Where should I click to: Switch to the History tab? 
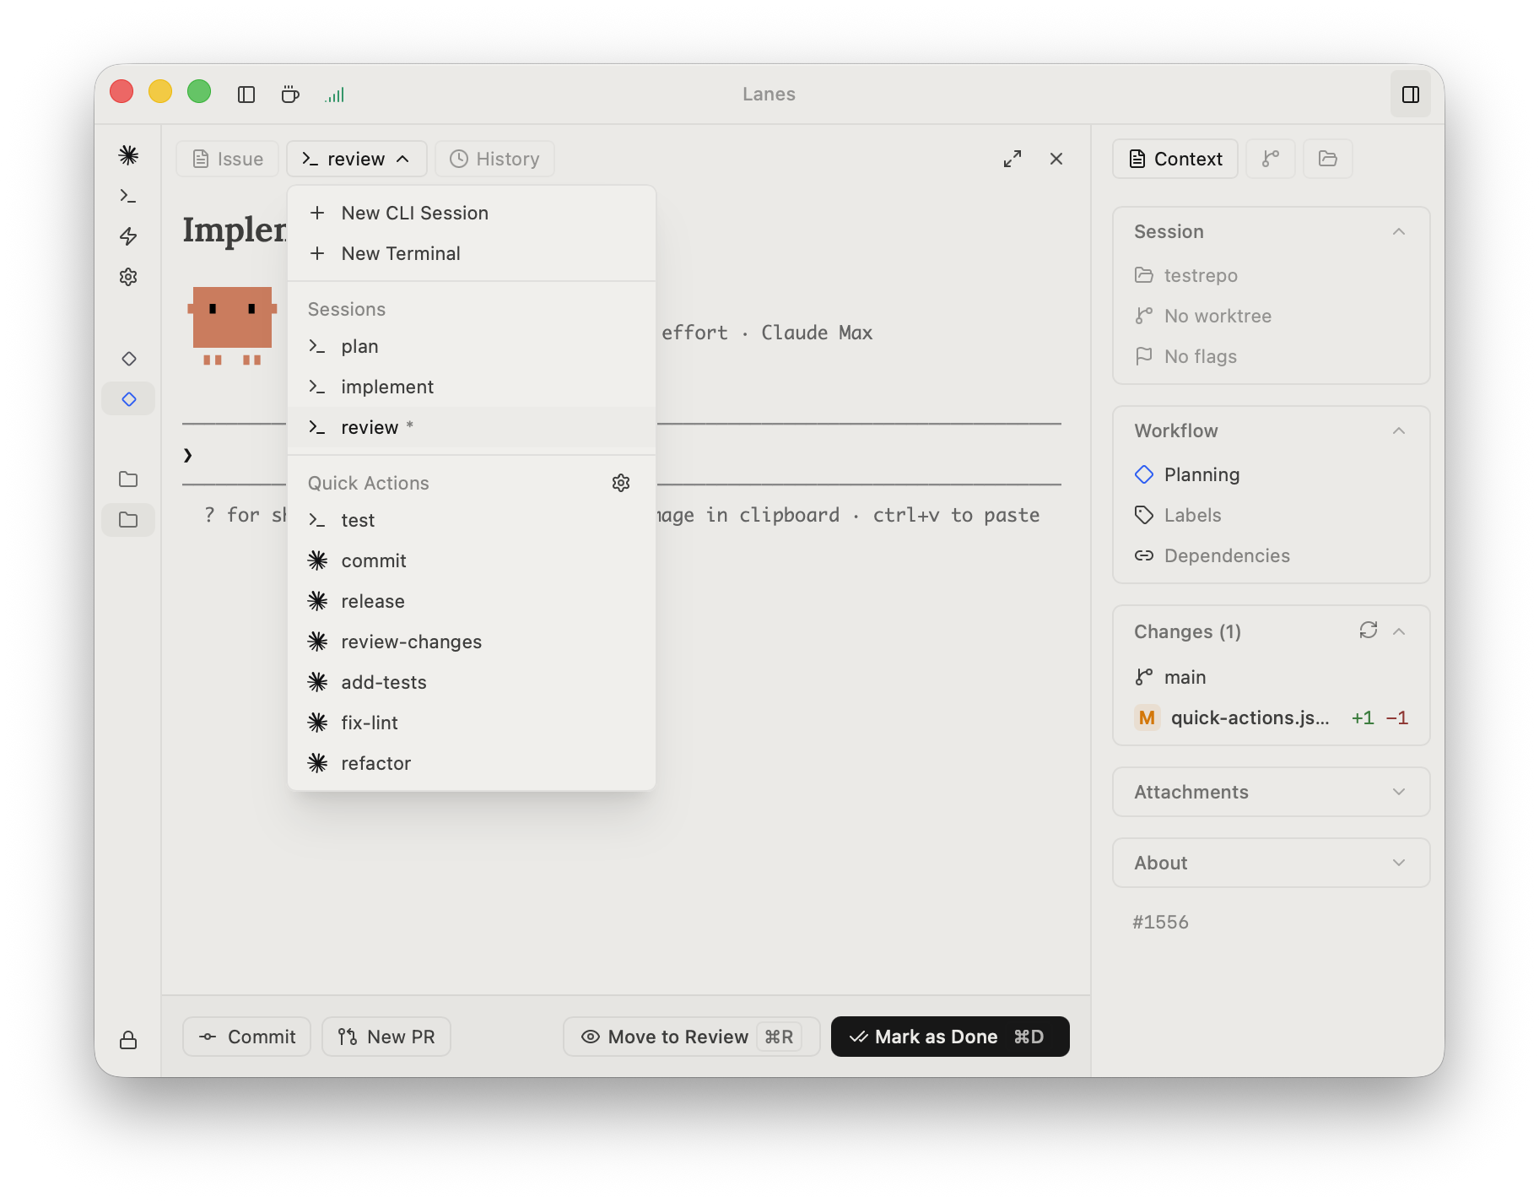tap(494, 159)
